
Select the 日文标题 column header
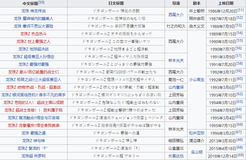pos(116,4)
